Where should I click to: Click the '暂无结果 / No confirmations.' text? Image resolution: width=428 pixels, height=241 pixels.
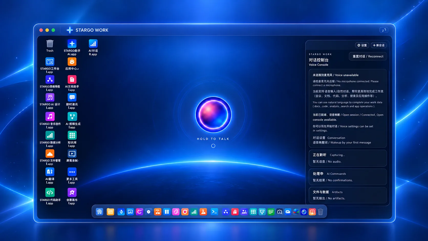coord(333,180)
